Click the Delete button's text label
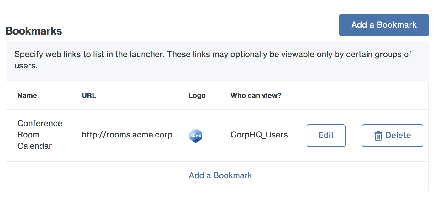This screenshot has width=439, height=199. pos(398,136)
